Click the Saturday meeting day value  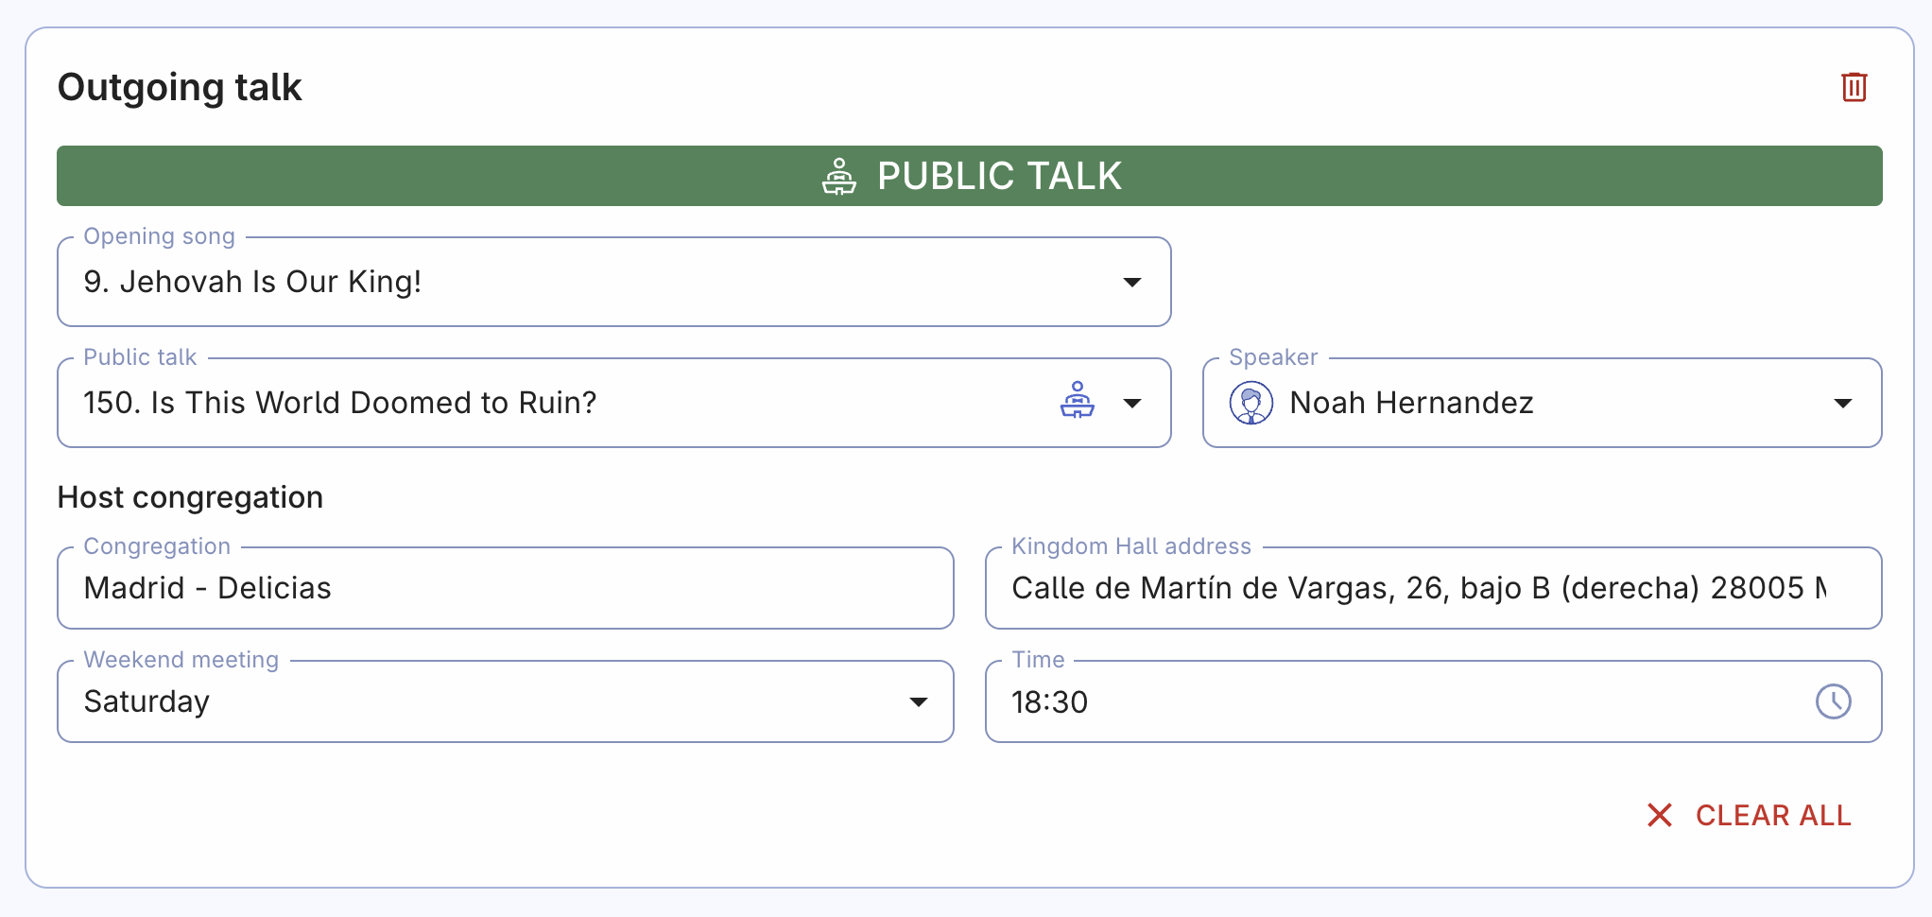pyautogui.click(x=147, y=701)
